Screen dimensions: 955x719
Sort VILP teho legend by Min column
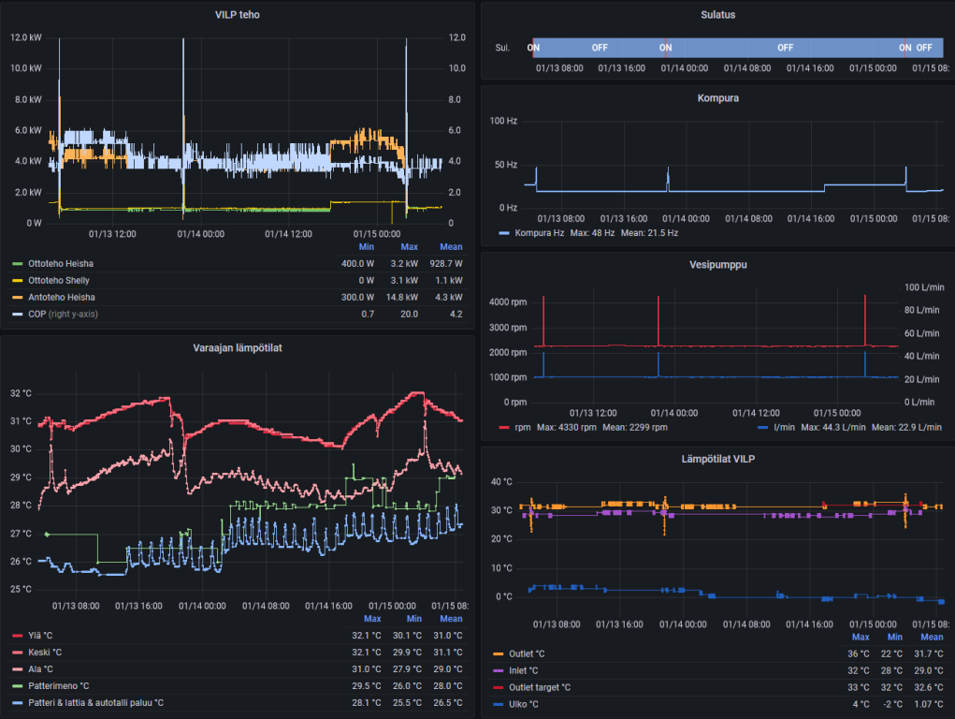[x=366, y=246]
